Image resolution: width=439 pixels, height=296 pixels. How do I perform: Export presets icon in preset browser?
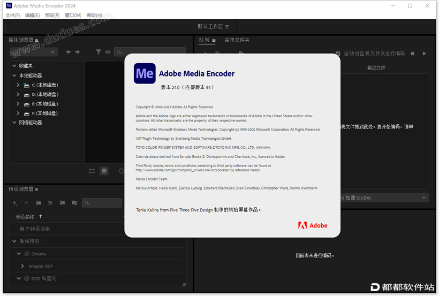[74, 203]
